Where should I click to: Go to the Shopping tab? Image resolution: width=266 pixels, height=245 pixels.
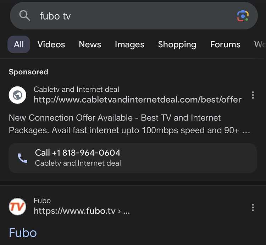177,44
